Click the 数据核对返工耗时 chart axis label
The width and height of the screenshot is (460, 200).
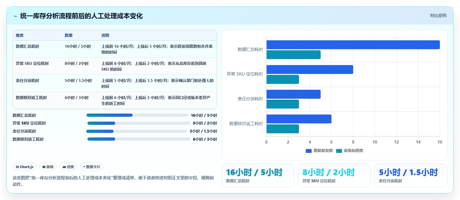246,124
